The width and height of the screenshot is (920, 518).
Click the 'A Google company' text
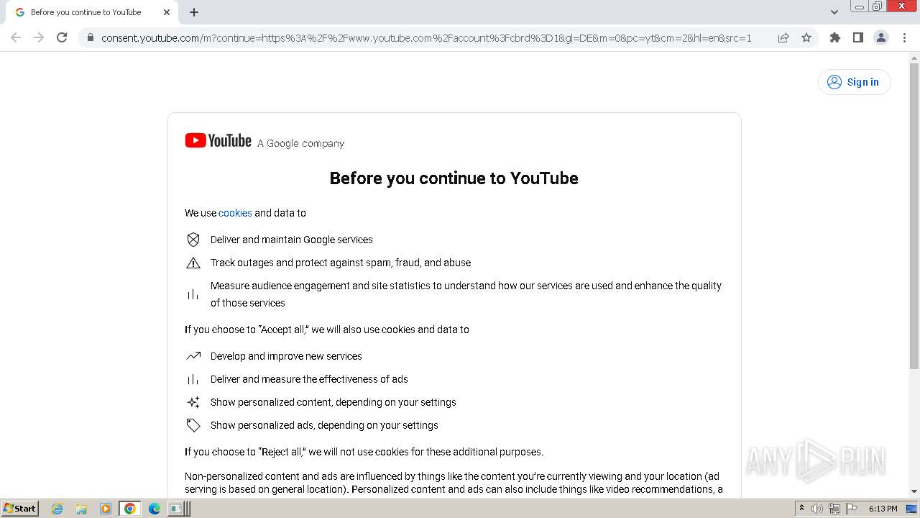tap(300, 143)
